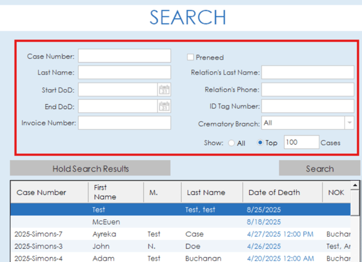
Task: Expand the Crematory Branch dropdown
Action: tap(349, 123)
